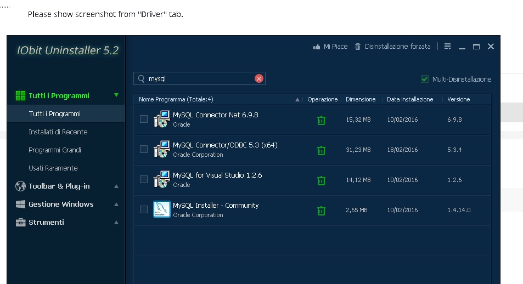
Task: Sort by Nome Programma (Totale:4) header
Action: [x=176, y=99]
